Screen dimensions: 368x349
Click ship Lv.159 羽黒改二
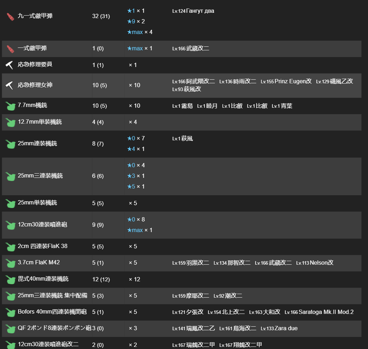pyautogui.click(x=191, y=263)
